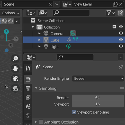Screen dimensions: 125x125
Task: Click the zoom viewport magnifier icon
Action: (x=15, y=58)
